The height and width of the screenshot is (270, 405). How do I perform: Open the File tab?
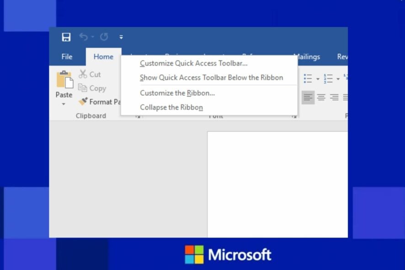(x=67, y=57)
